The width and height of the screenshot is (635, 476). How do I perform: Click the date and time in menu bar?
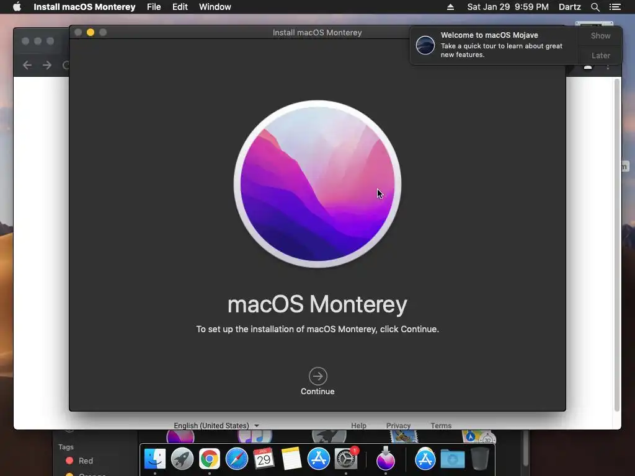click(508, 7)
